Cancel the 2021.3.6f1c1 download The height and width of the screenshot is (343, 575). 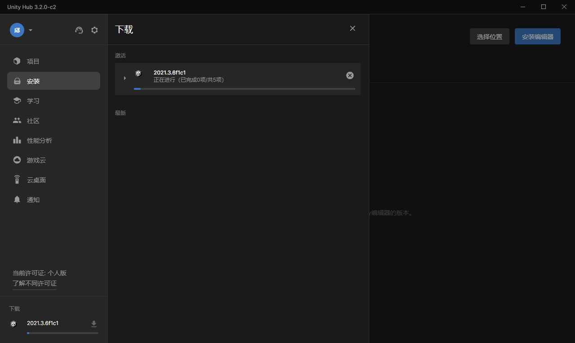(350, 75)
